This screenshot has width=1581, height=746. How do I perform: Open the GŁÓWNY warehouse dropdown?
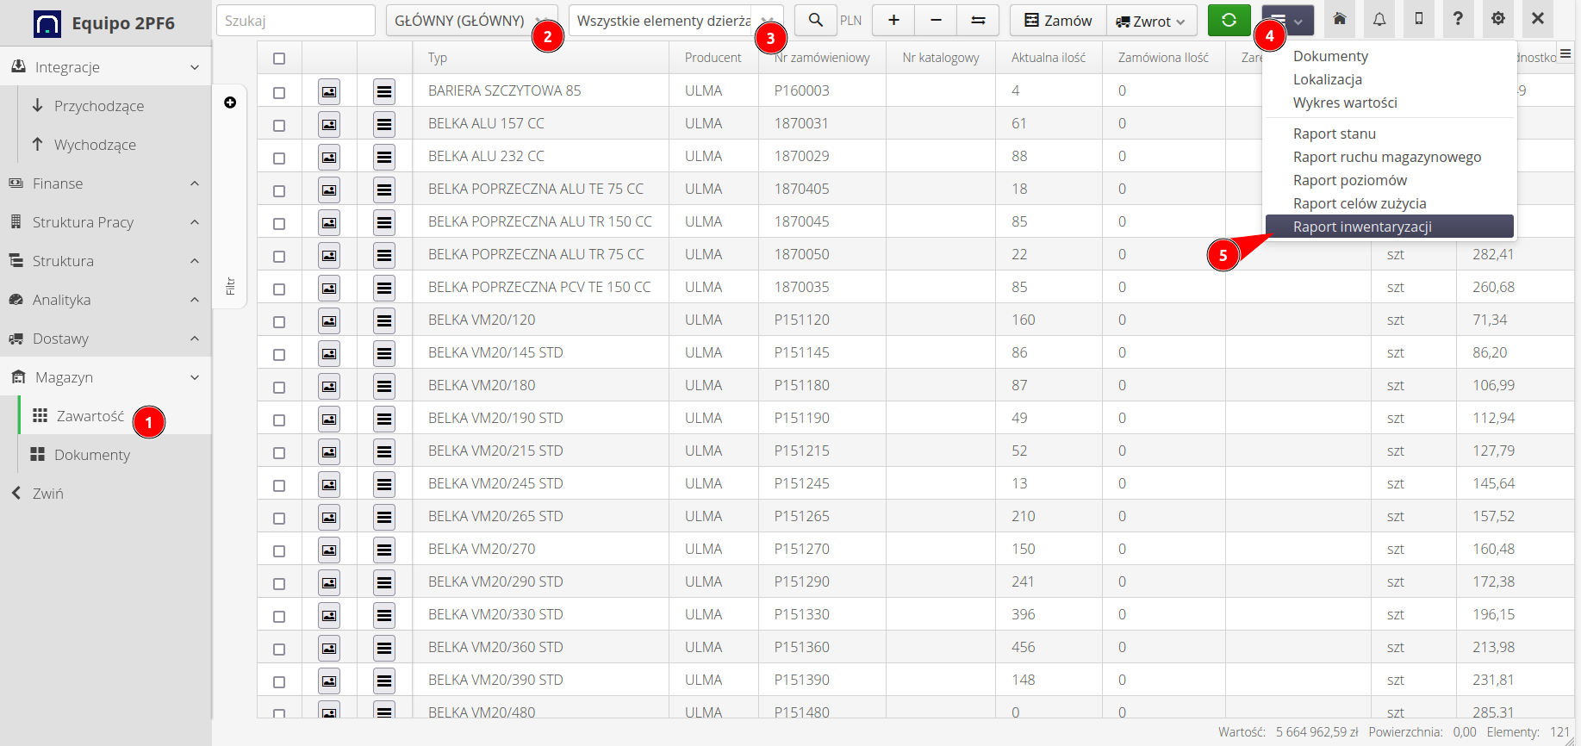(471, 20)
